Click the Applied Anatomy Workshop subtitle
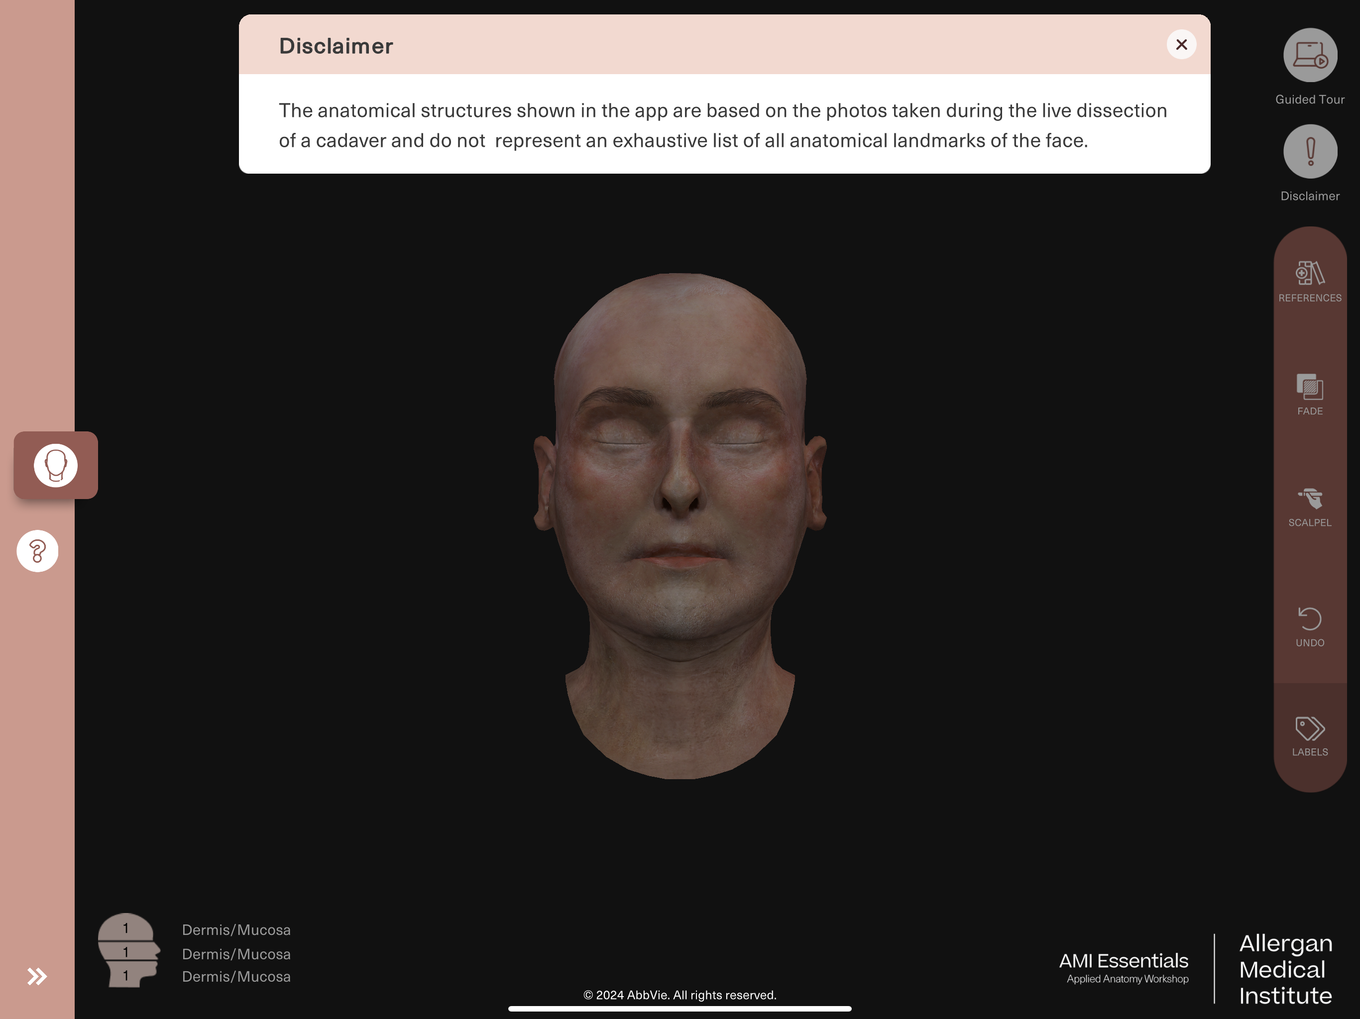This screenshot has height=1019, width=1360. click(1127, 979)
